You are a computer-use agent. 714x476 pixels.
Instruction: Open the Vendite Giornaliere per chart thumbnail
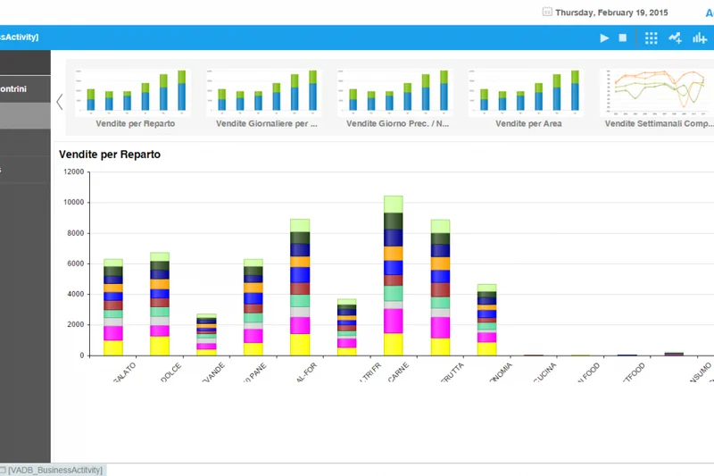click(267, 98)
